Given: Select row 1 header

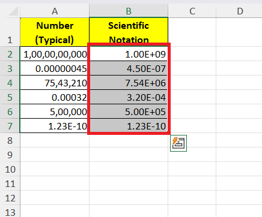Looking at the screenshot, I should [10, 32].
